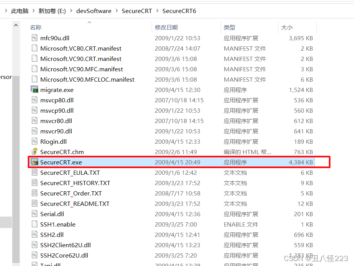
Task: Click the SecureCRT.chm help file icon
Action: pos(34,151)
